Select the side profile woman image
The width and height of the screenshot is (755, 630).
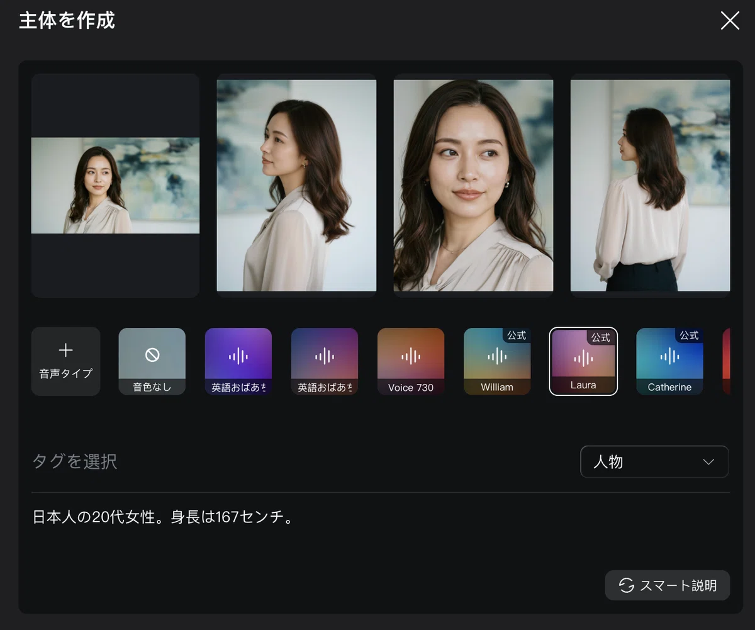pos(296,185)
